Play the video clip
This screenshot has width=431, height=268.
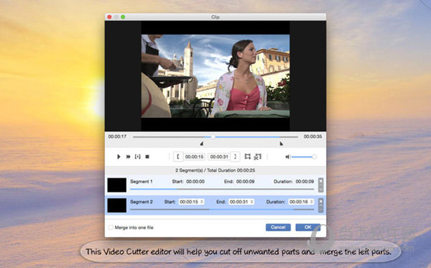[x=119, y=157]
